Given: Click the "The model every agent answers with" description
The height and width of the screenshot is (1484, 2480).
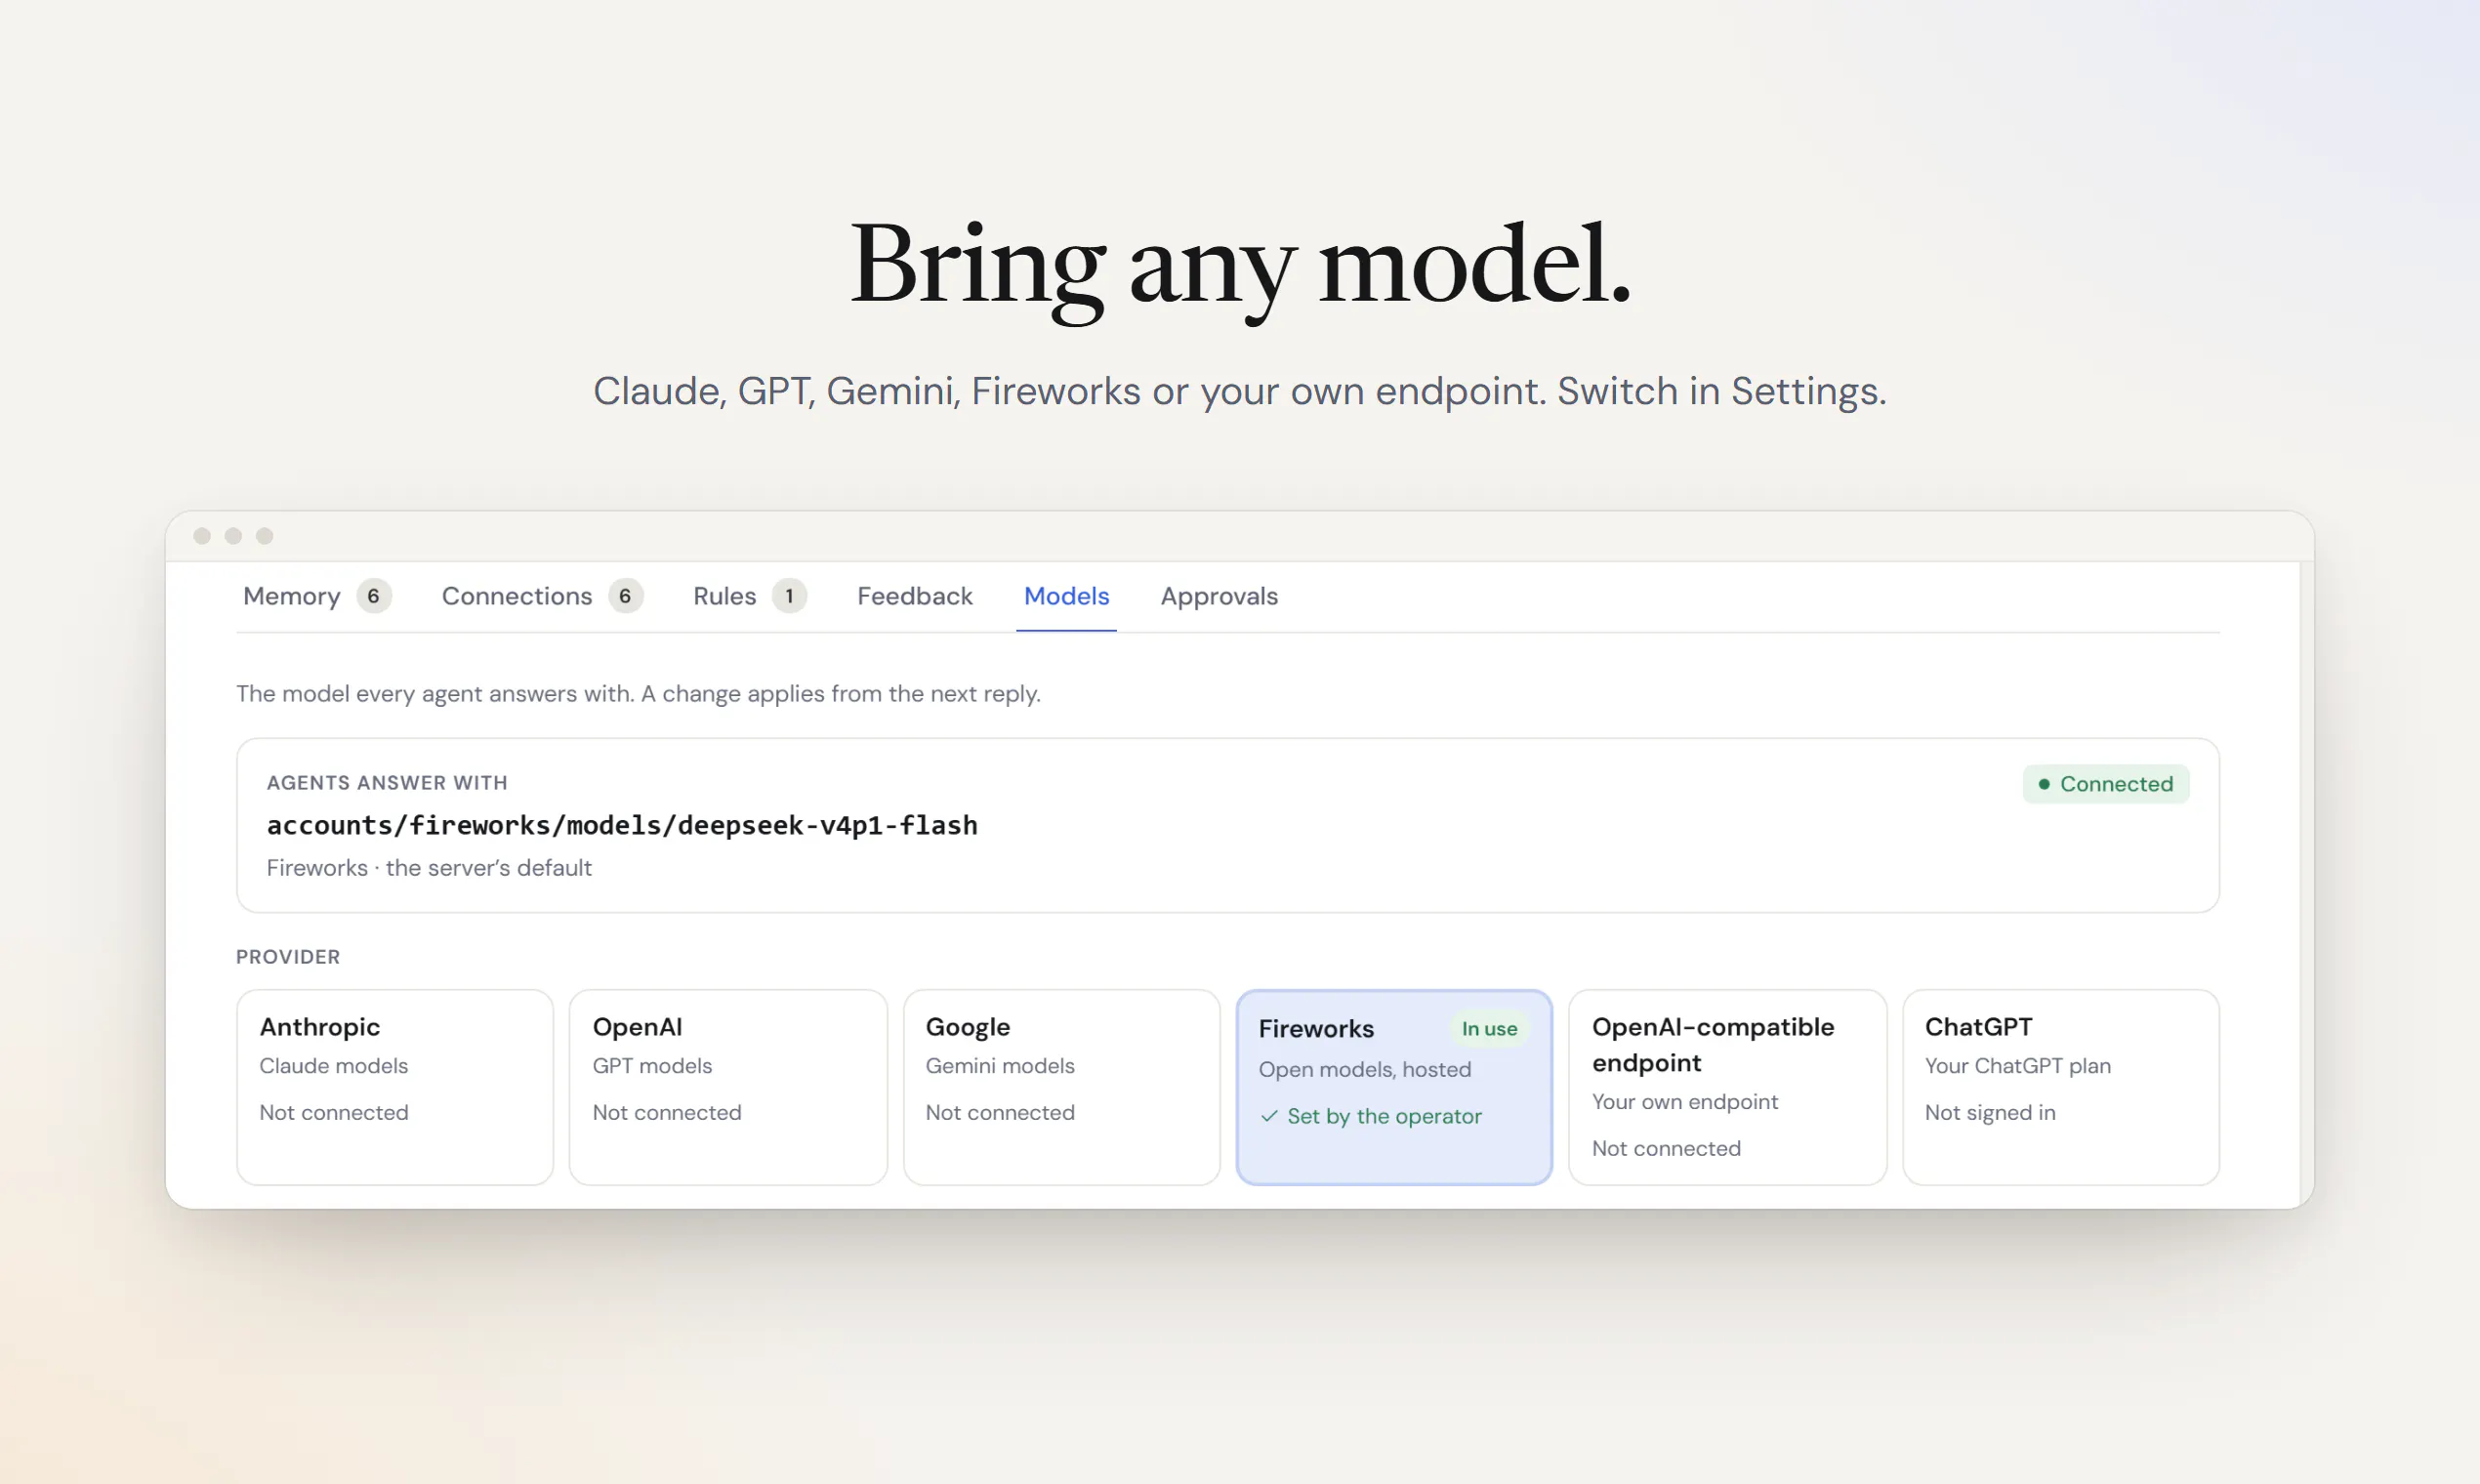Looking at the screenshot, I should 638,694.
